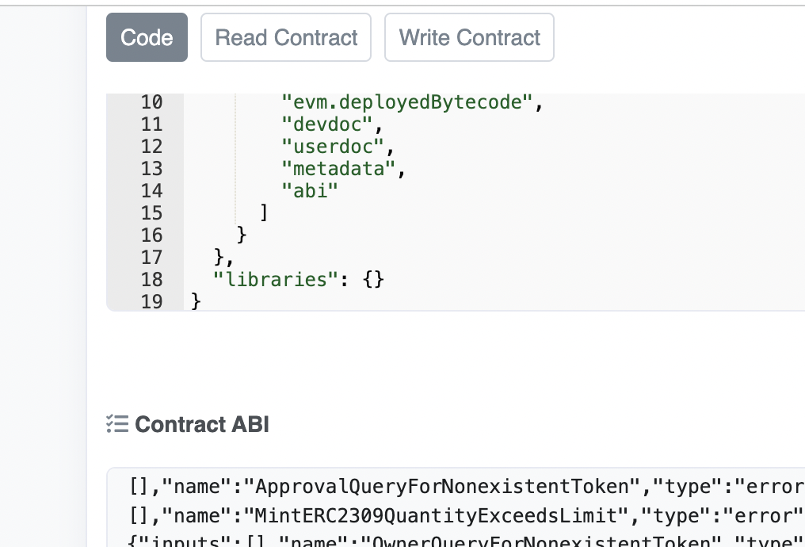The height and width of the screenshot is (547, 805).
Task: Click the checklist icon beside Contract ABI
Action: click(117, 425)
